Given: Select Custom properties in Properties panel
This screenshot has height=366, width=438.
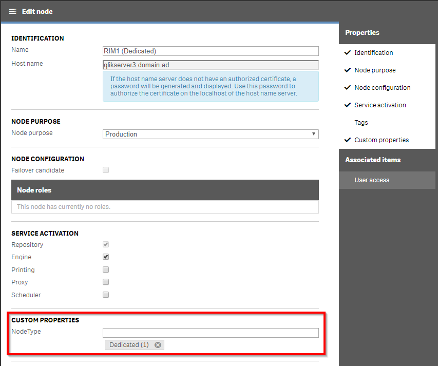Looking at the screenshot, I should (382, 140).
